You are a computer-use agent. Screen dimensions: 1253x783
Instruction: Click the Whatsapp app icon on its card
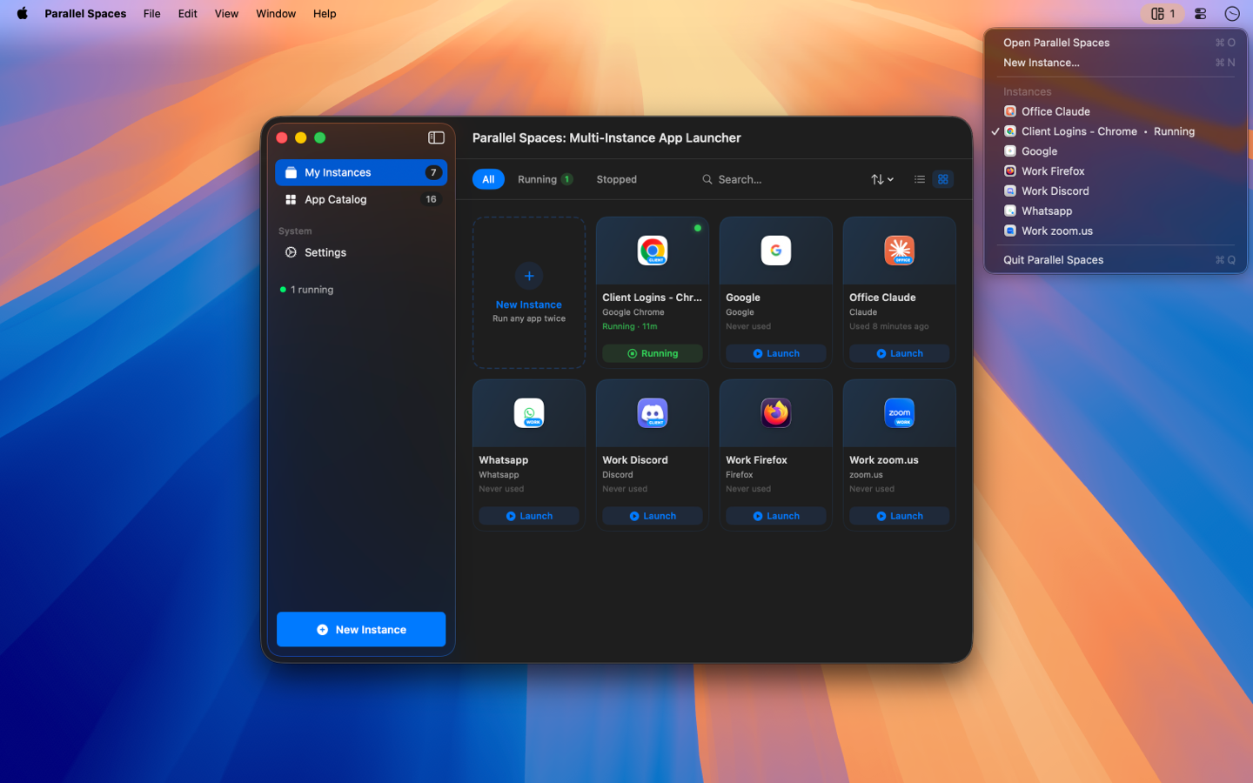coord(529,413)
